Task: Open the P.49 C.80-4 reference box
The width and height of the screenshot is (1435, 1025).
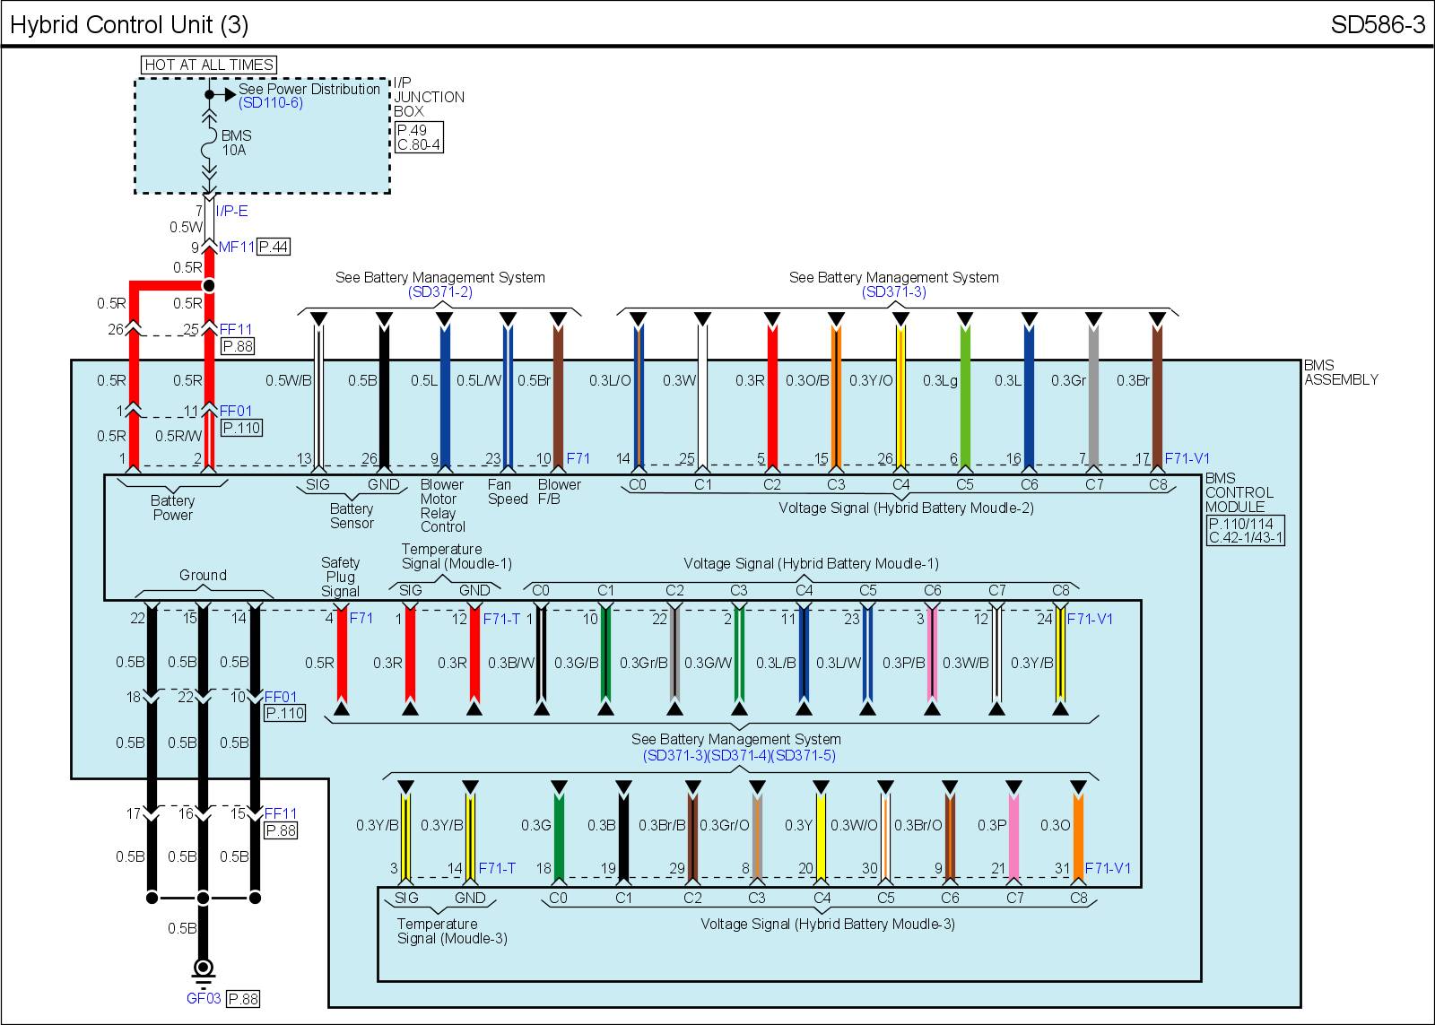Action: click(x=419, y=137)
